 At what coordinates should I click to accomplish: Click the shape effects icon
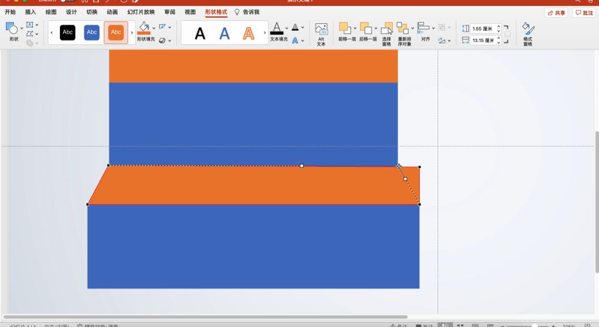pos(163,40)
